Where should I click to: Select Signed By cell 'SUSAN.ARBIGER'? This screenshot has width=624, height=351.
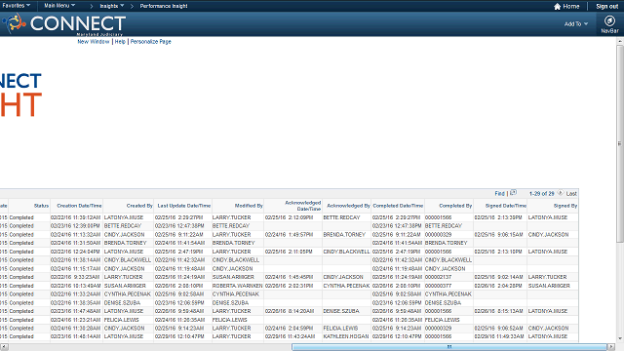549,286
